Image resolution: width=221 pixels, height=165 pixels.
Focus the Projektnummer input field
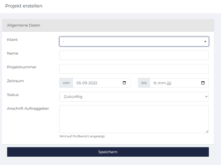[x=134, y=69]
